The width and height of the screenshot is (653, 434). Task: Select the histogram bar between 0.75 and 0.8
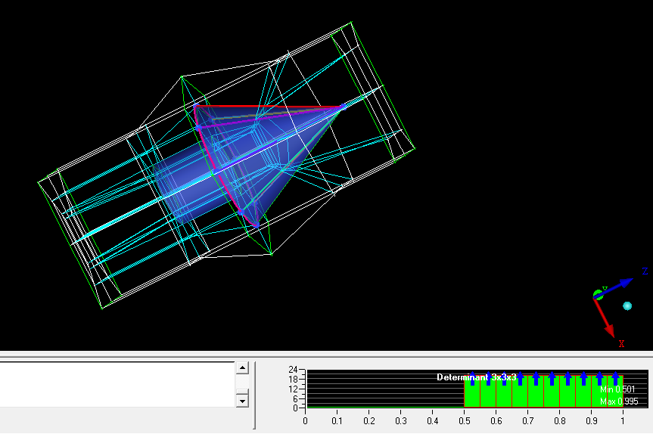(552, 395)
